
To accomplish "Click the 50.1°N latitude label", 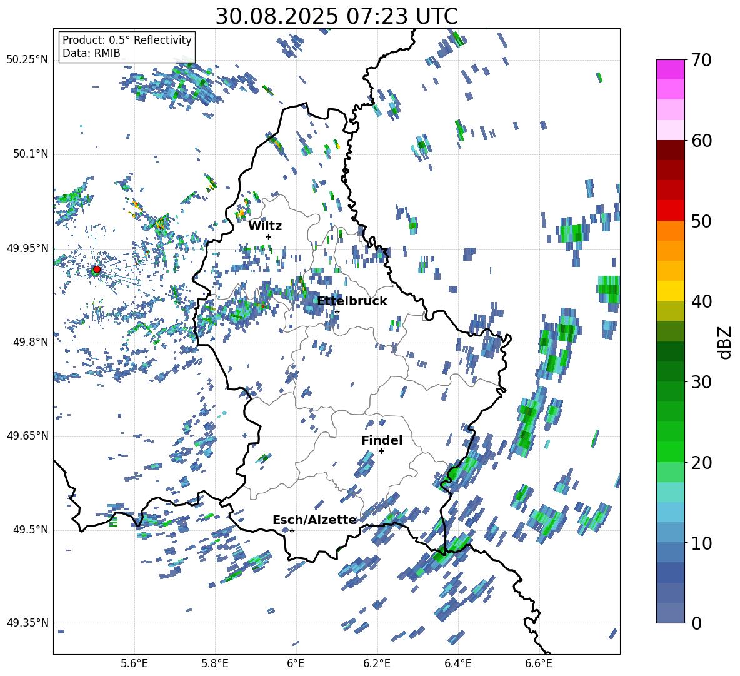I will click(31, 154).
